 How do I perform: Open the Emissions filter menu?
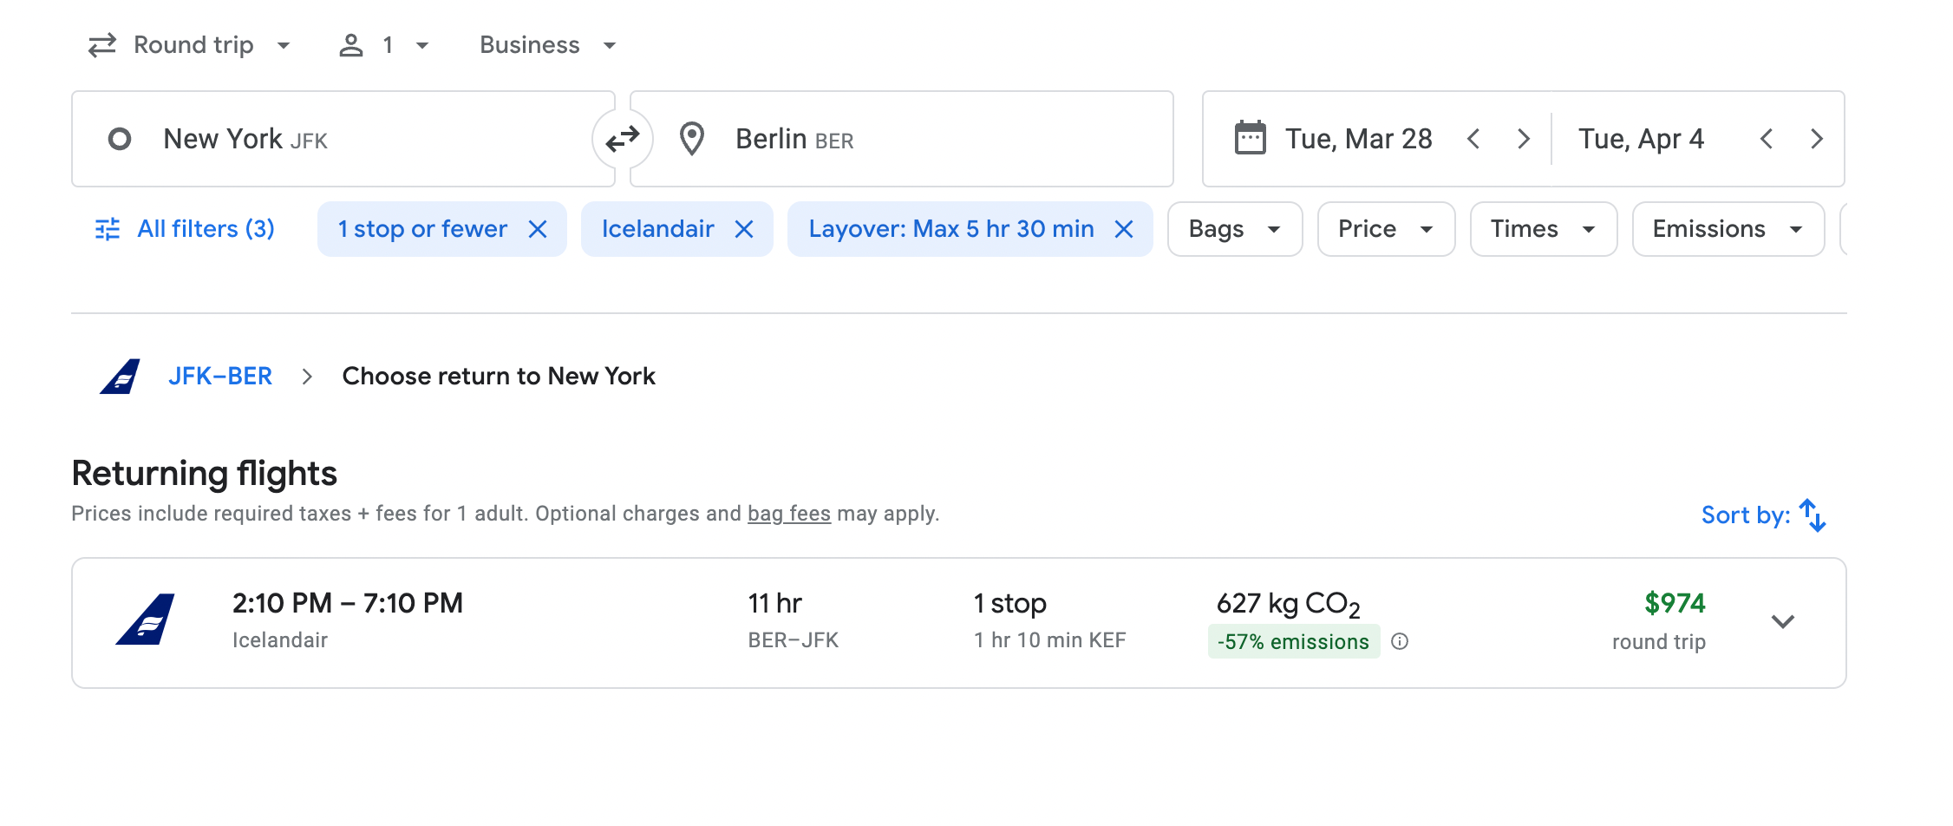coord(1727,229)
